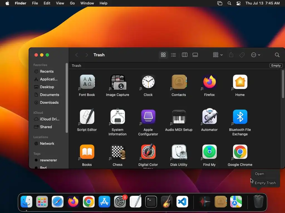Select the Clock app in Trash
The width and height of the screenshot is (285, 213).
click(148, 82)
